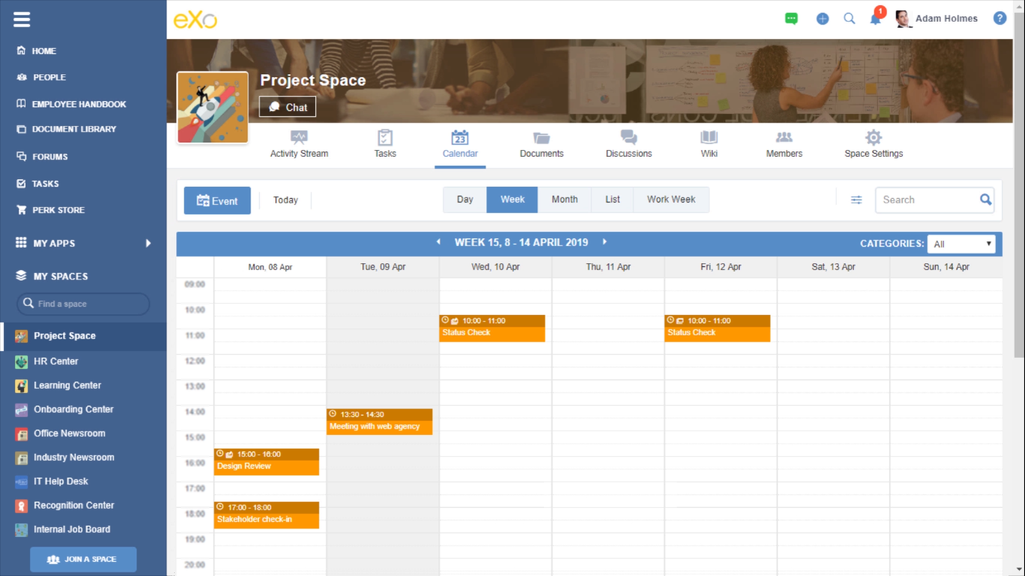Open calendar filter options with the sliders icon
Viewport: 1025px width, 576px height.
click(856, 199)
